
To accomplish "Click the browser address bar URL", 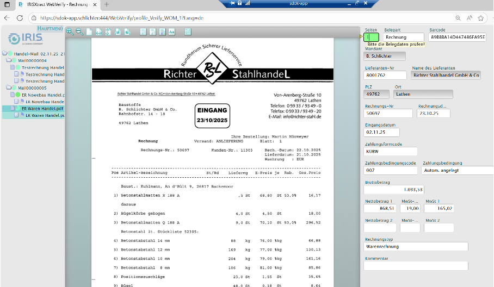I will (x=122, y=18).
